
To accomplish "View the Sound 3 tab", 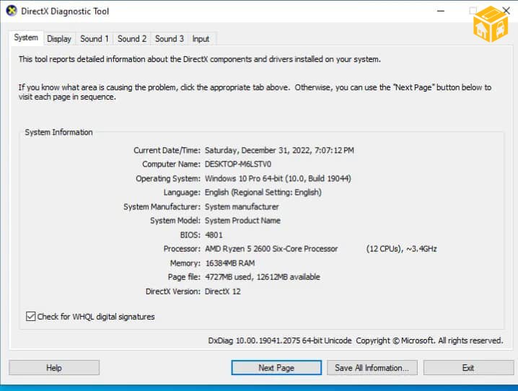I will coord(170,39).
